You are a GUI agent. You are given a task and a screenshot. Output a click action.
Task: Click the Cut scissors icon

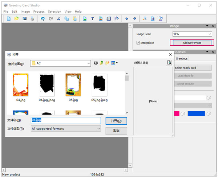tap(58, 18)
